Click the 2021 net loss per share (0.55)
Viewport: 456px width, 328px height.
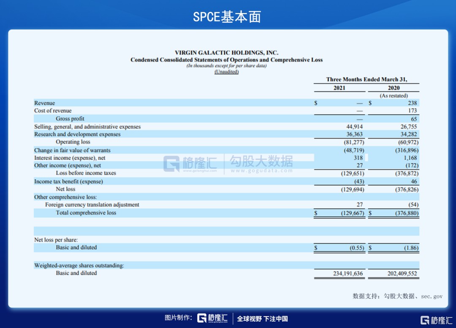pos(357,248)
